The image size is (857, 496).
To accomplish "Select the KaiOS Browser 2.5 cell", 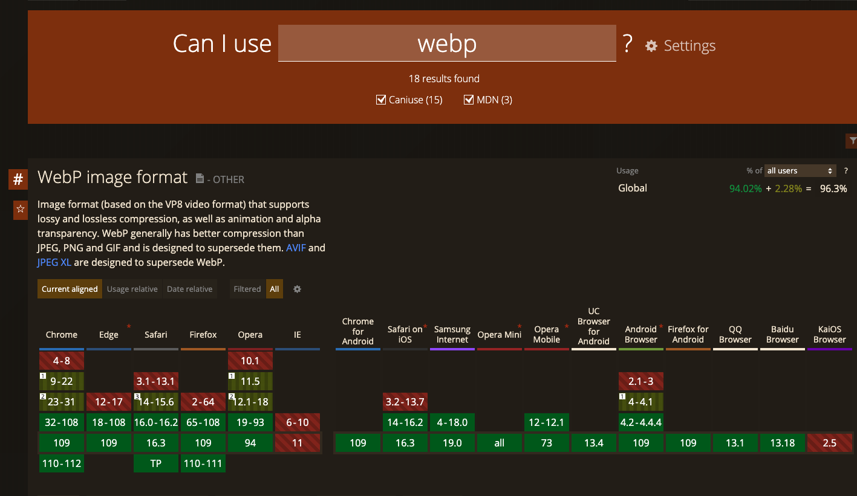I will coord(830,443).
